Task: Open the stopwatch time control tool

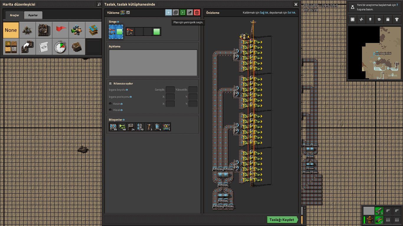Action: point(60,47)
